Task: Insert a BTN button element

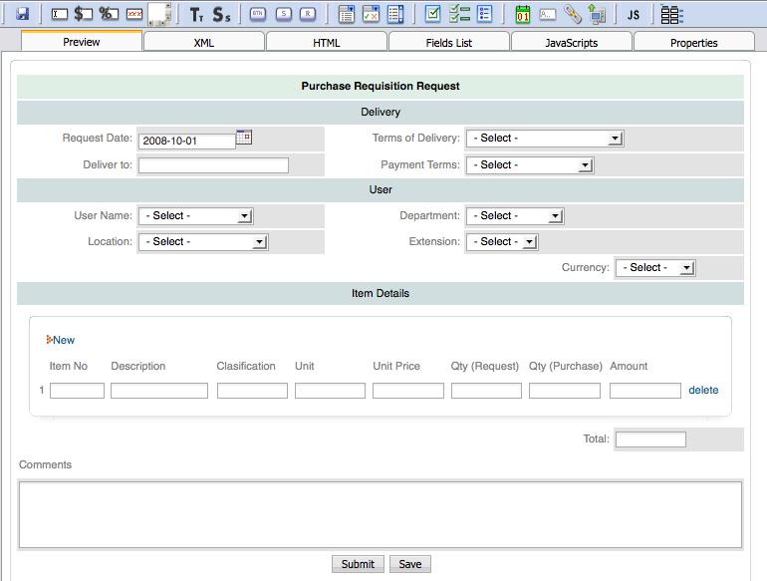Action: 258,14
